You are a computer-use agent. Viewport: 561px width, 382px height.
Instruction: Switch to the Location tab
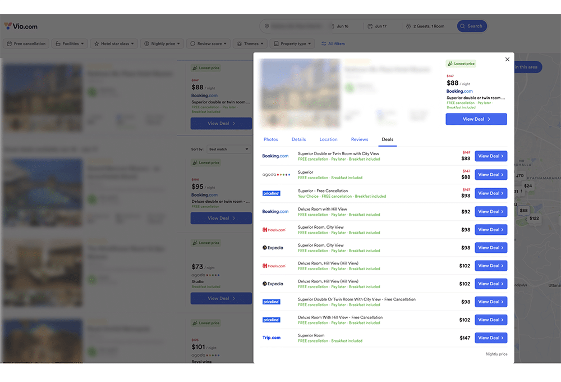tap(328, 139)
